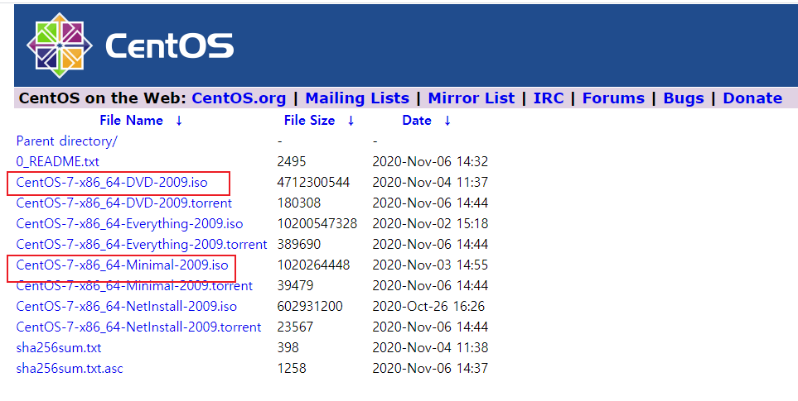
Task: Select date 2020-Oct-26 16:26
Action: 428,307
